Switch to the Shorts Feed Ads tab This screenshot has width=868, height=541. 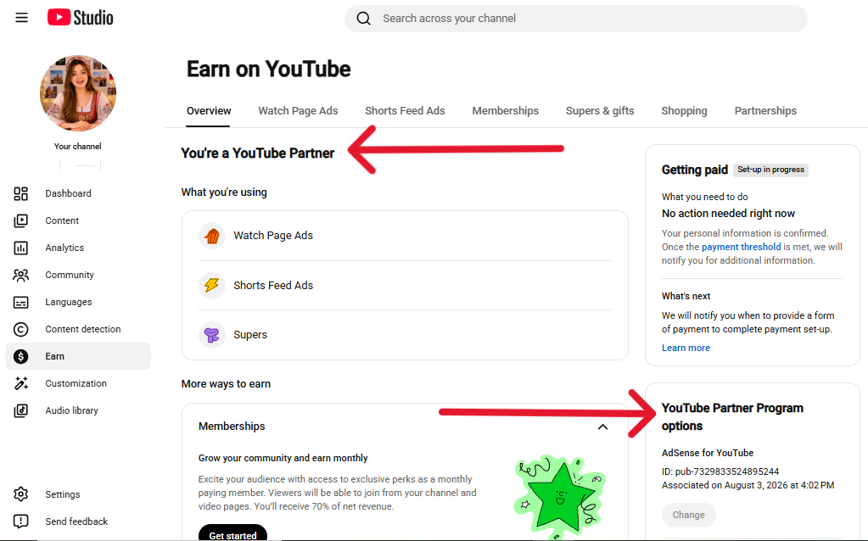point(405,110)
